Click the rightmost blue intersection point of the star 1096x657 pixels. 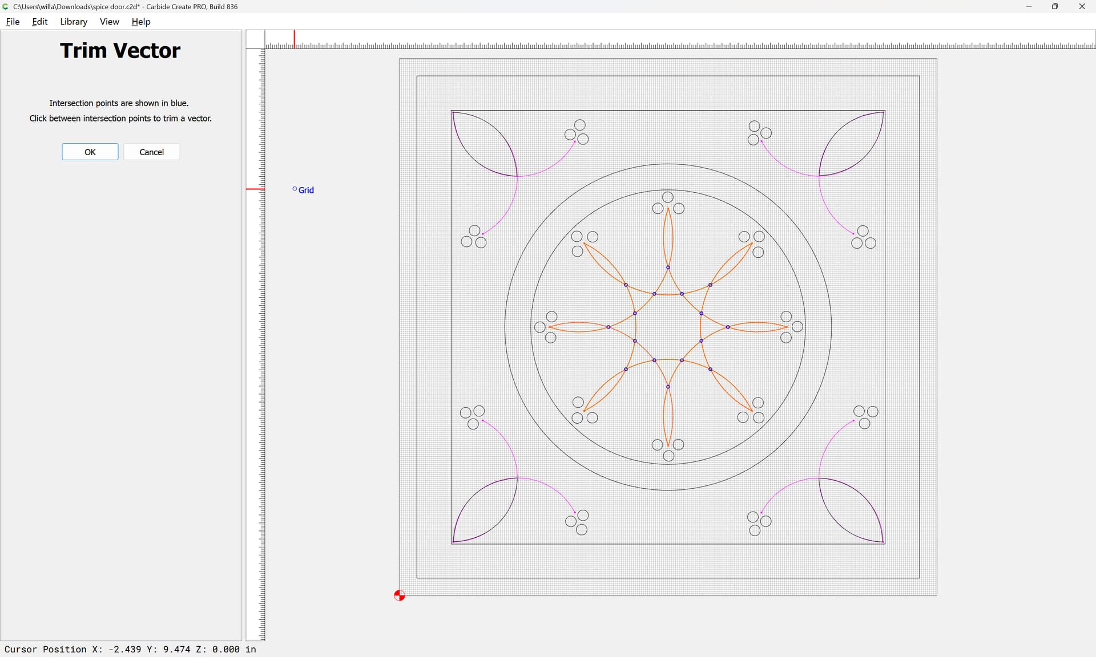[x=728, y=327]
